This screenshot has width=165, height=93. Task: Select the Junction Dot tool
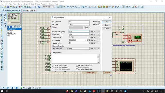point(2,20)
